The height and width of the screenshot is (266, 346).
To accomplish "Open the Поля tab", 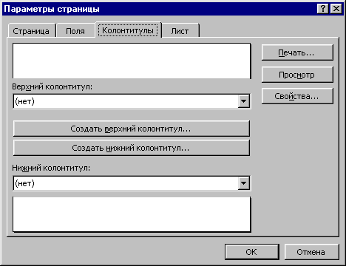I will (75, 31).
